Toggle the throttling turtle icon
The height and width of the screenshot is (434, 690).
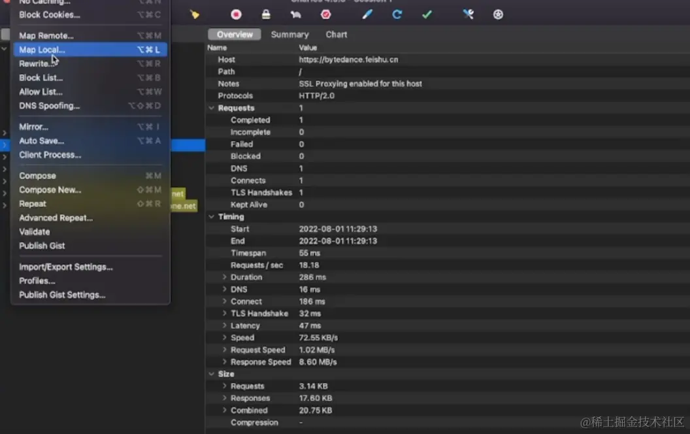click(x=296, y=14)
